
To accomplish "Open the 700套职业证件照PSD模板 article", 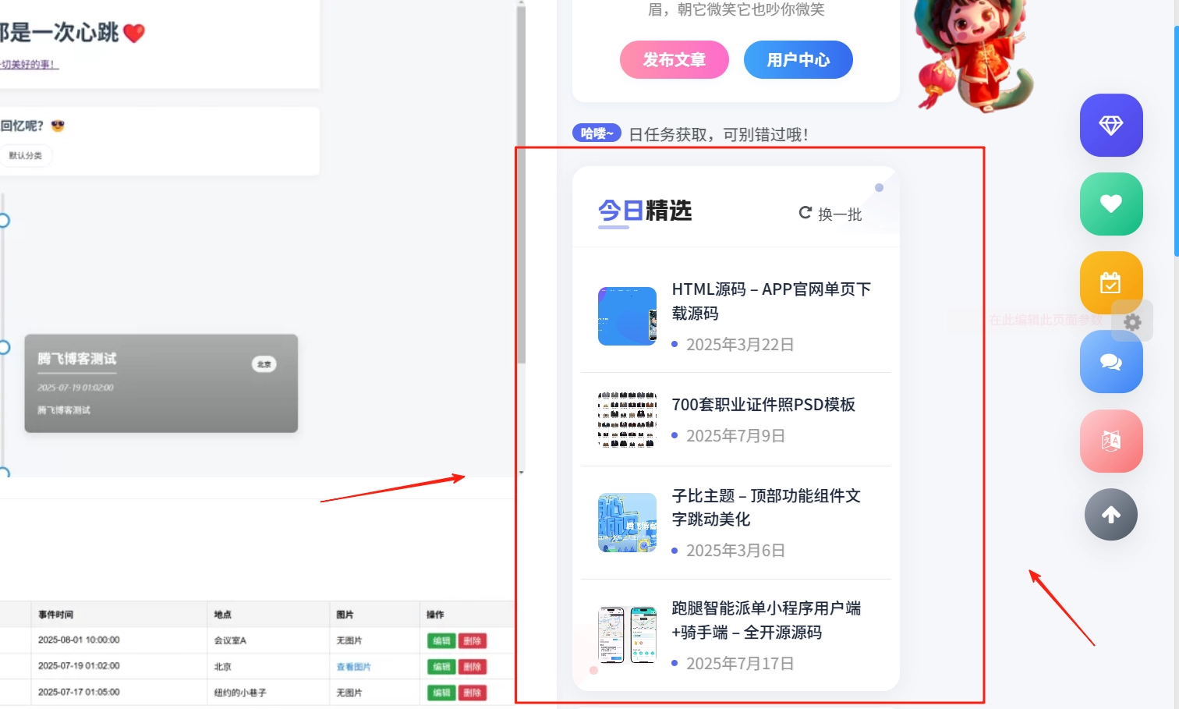I will pyautogui.click(x=763, y=405).
